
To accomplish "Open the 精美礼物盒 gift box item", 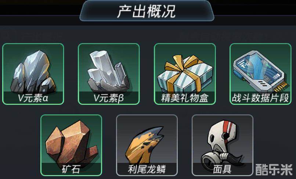I will [185, 74].
